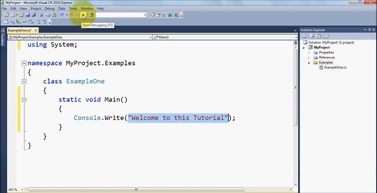
Task: Click the Copy toolbar icon
Action: tap(48, 15)
